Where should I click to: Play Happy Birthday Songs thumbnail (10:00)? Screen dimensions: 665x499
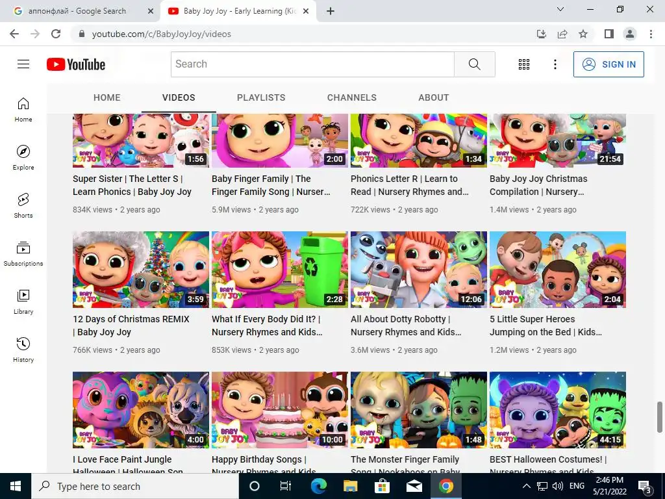(x=280, y=410)
